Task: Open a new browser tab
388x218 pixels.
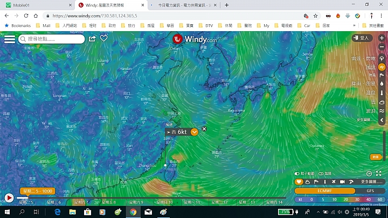Action: 227,5
